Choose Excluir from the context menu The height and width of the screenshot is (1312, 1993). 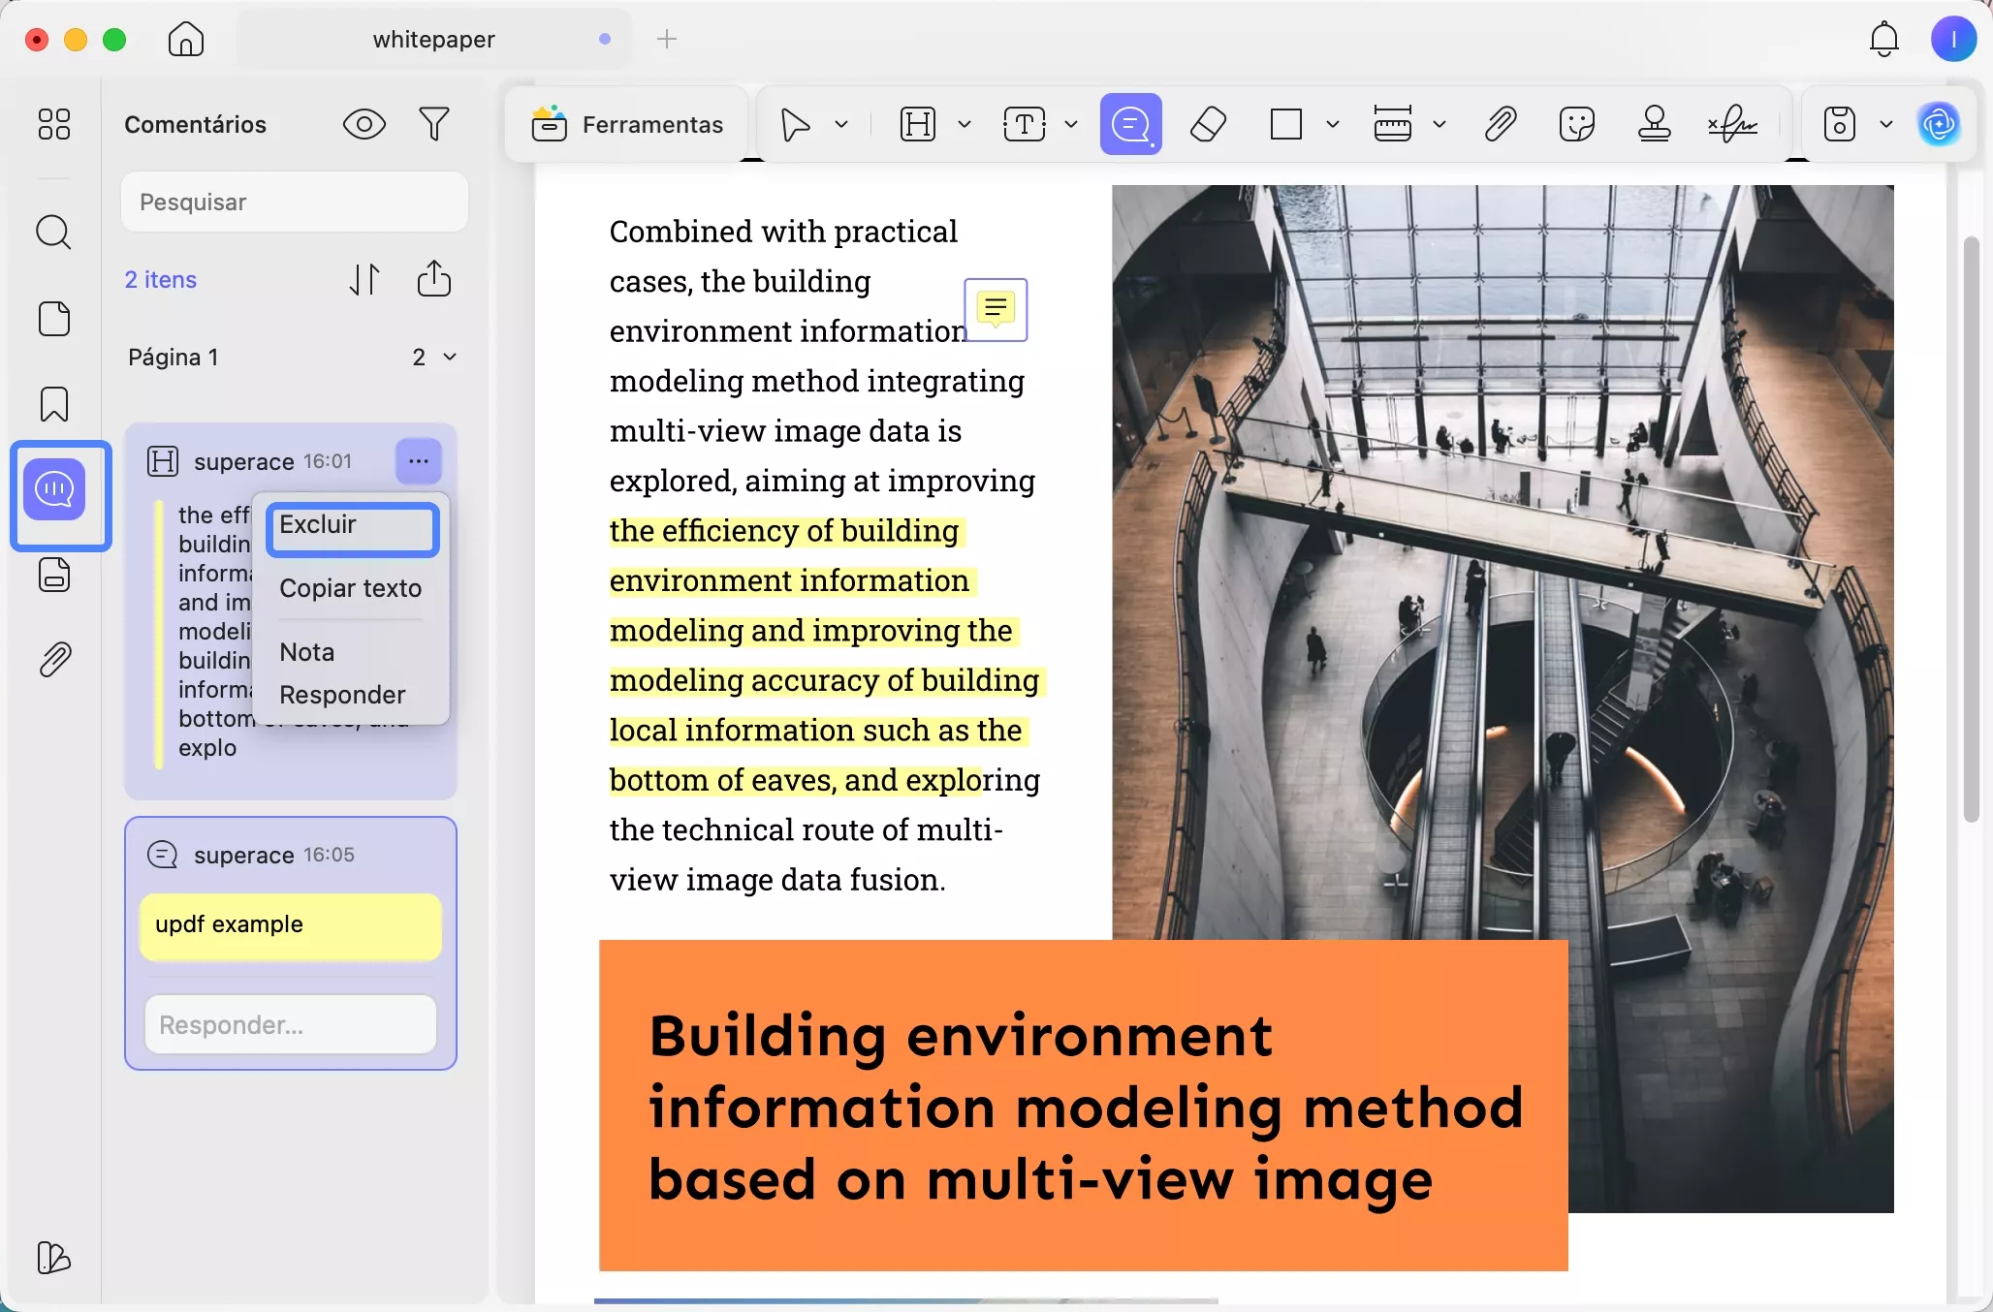[x=352, y=527]
